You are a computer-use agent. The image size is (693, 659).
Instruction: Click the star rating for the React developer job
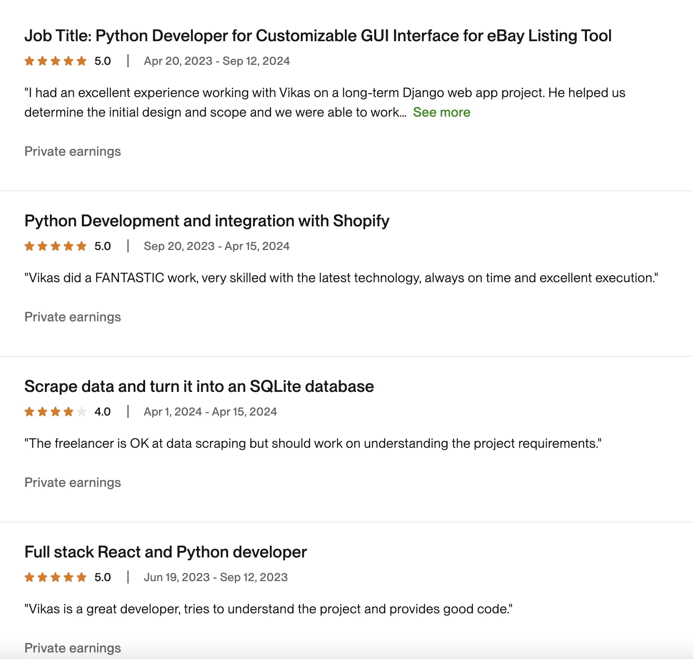click(55, 577)
